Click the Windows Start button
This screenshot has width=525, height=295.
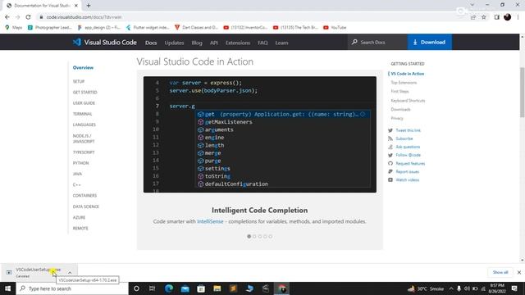[7, 288]
